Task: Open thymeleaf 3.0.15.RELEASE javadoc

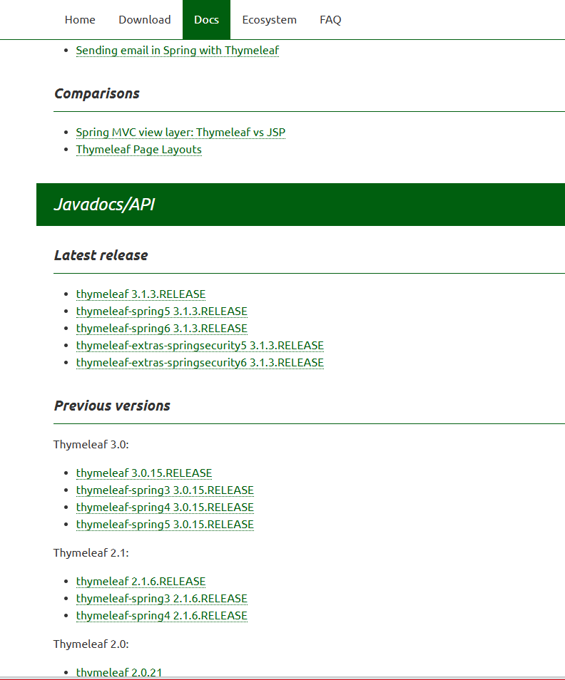Action: [144, 473]
